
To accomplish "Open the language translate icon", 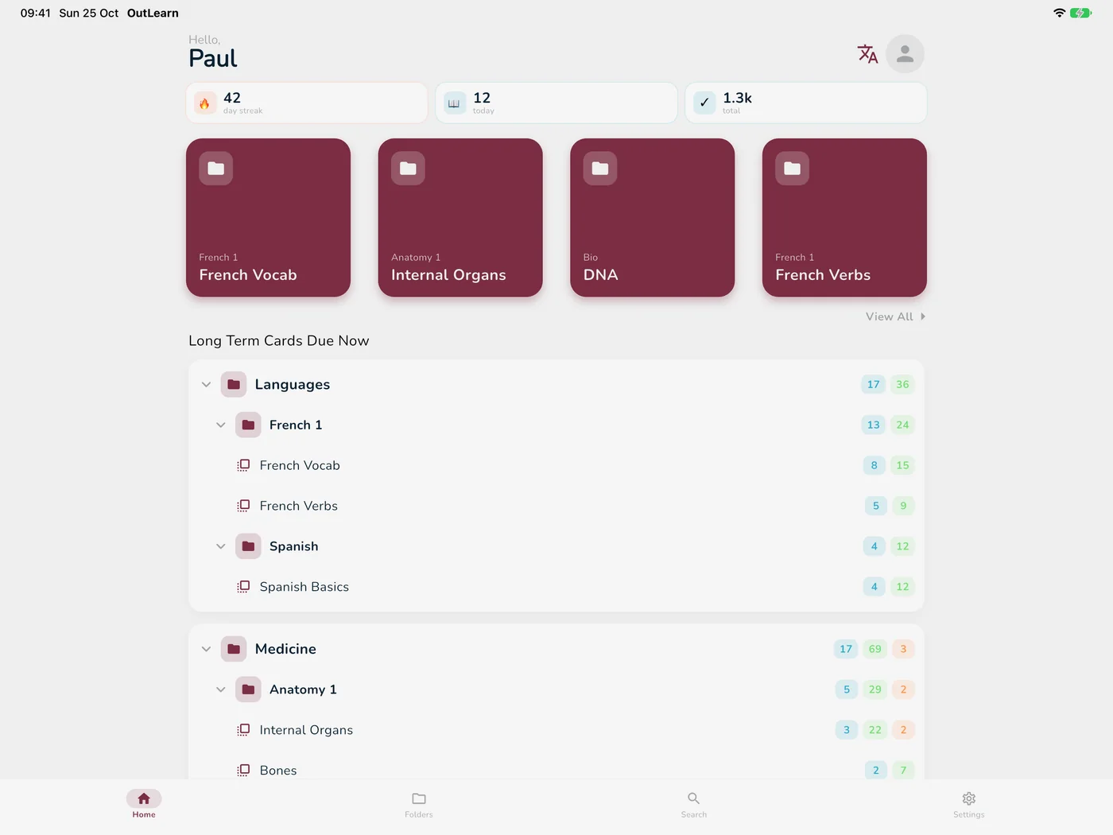I will coord(867,54).
